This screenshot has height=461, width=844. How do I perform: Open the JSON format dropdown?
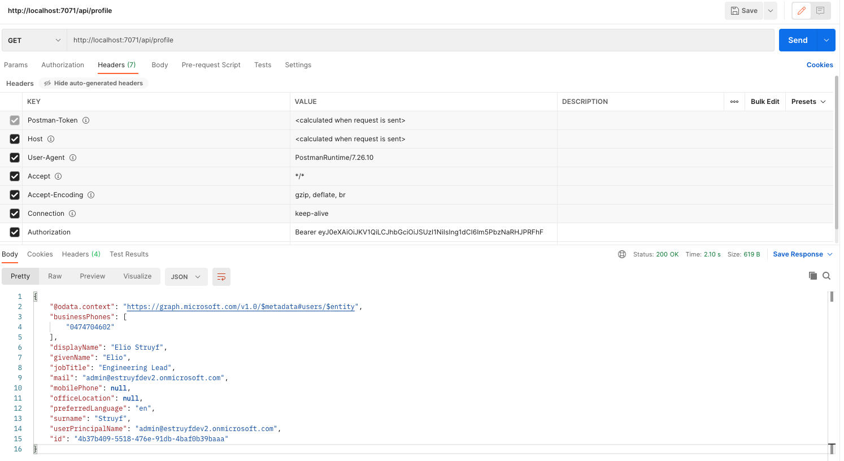click(x=186, y=277)
